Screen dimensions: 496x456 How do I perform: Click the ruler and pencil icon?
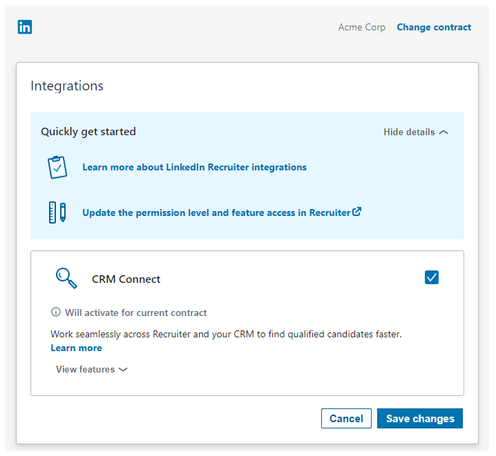[57, 212]
